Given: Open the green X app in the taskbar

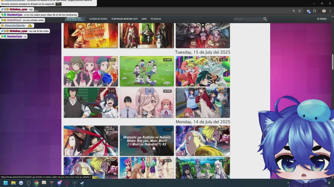Looking at the screenshot, I should click(75, 183).
